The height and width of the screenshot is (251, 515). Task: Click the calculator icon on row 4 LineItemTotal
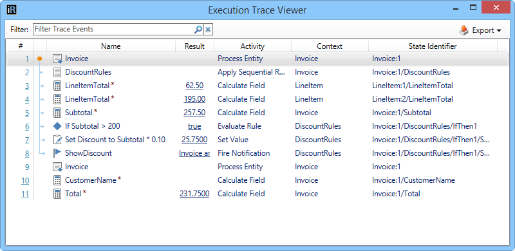pos(57,99)
